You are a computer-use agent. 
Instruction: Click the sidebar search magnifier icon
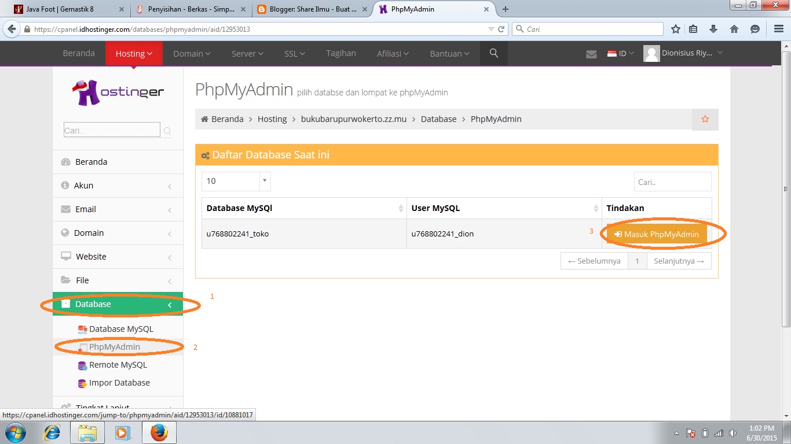point(167,131)
